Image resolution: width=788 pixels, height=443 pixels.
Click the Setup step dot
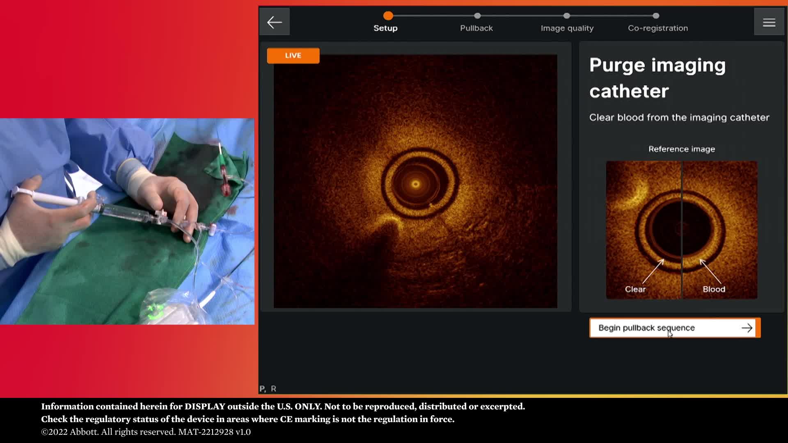(388, 16)
